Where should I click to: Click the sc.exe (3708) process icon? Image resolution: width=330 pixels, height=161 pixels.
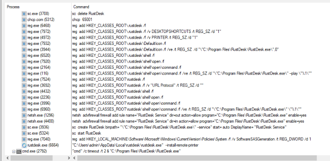(x=24, y=14)
